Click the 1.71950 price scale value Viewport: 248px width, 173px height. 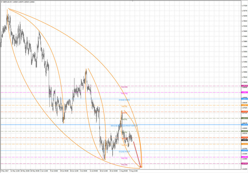point(244,62)
